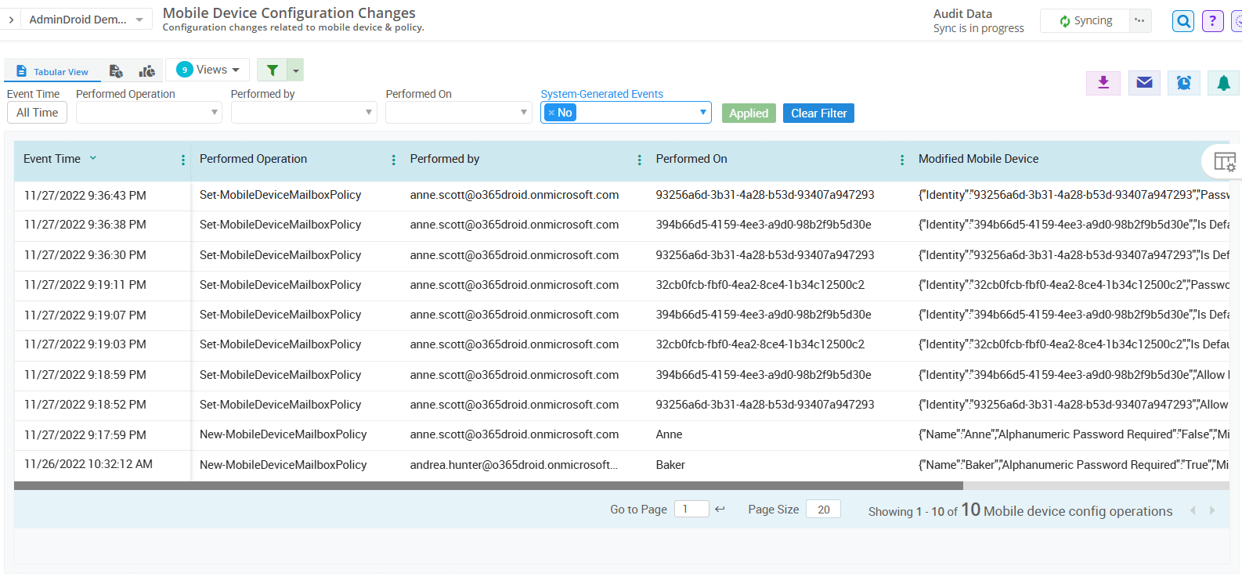The height and width of the screenshot is (580, 1242).
Task: Switch to the document chart view icon
Action: point(116,71)
